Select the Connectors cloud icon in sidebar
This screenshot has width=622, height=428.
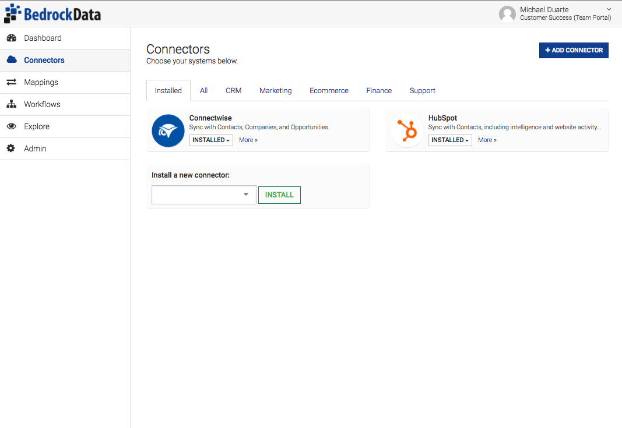(12, 59)
